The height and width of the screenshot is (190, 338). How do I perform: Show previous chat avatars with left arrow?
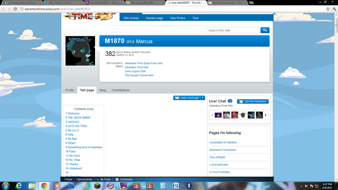click(212, 115)
